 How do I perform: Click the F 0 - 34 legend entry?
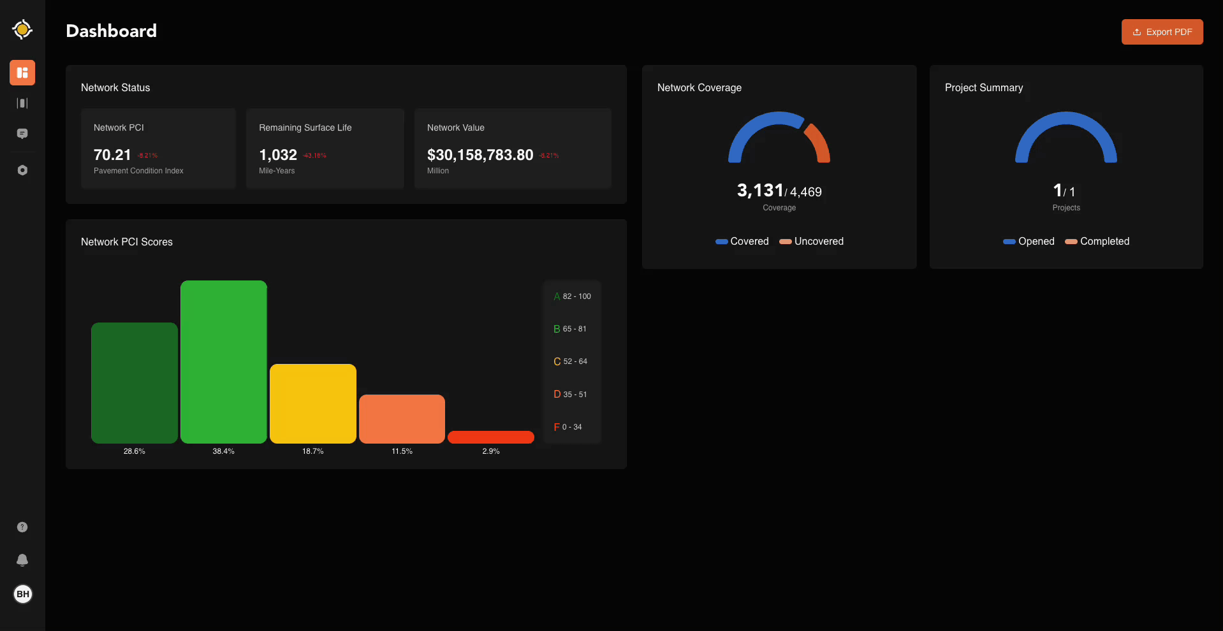[568, 427]
